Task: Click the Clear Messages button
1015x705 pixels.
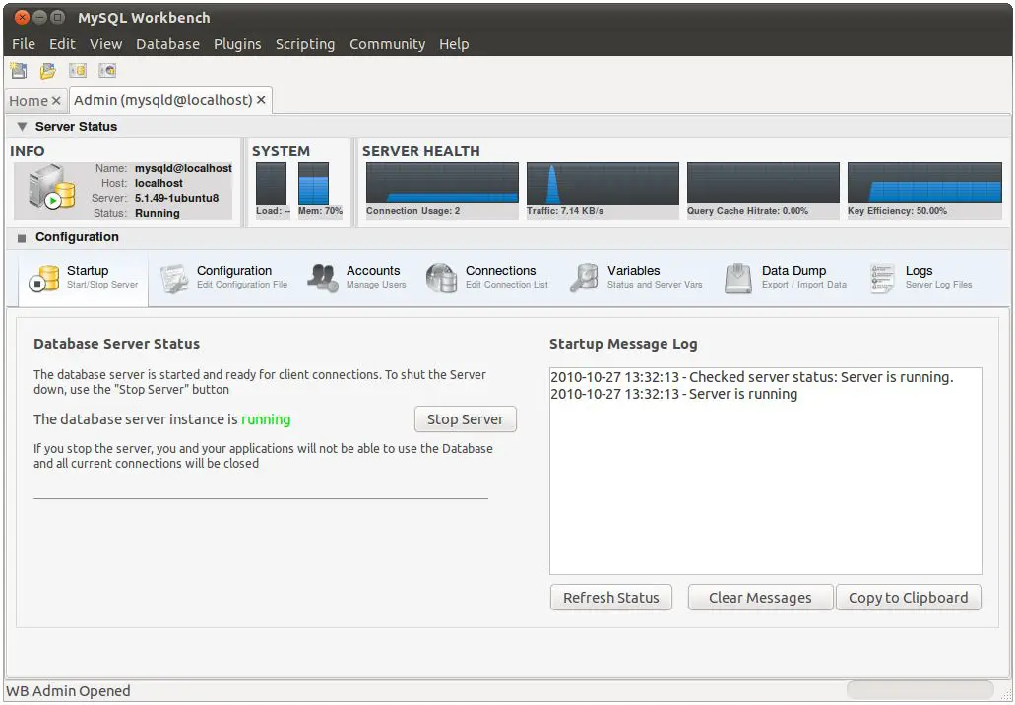Action: click(x=759, y=598)
